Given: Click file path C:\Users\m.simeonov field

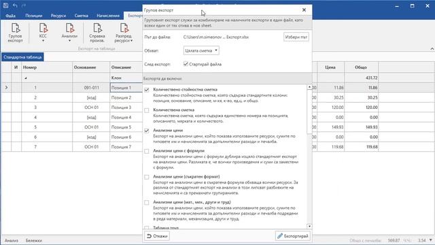Looking at the screenshot, I should coord(216,37).
